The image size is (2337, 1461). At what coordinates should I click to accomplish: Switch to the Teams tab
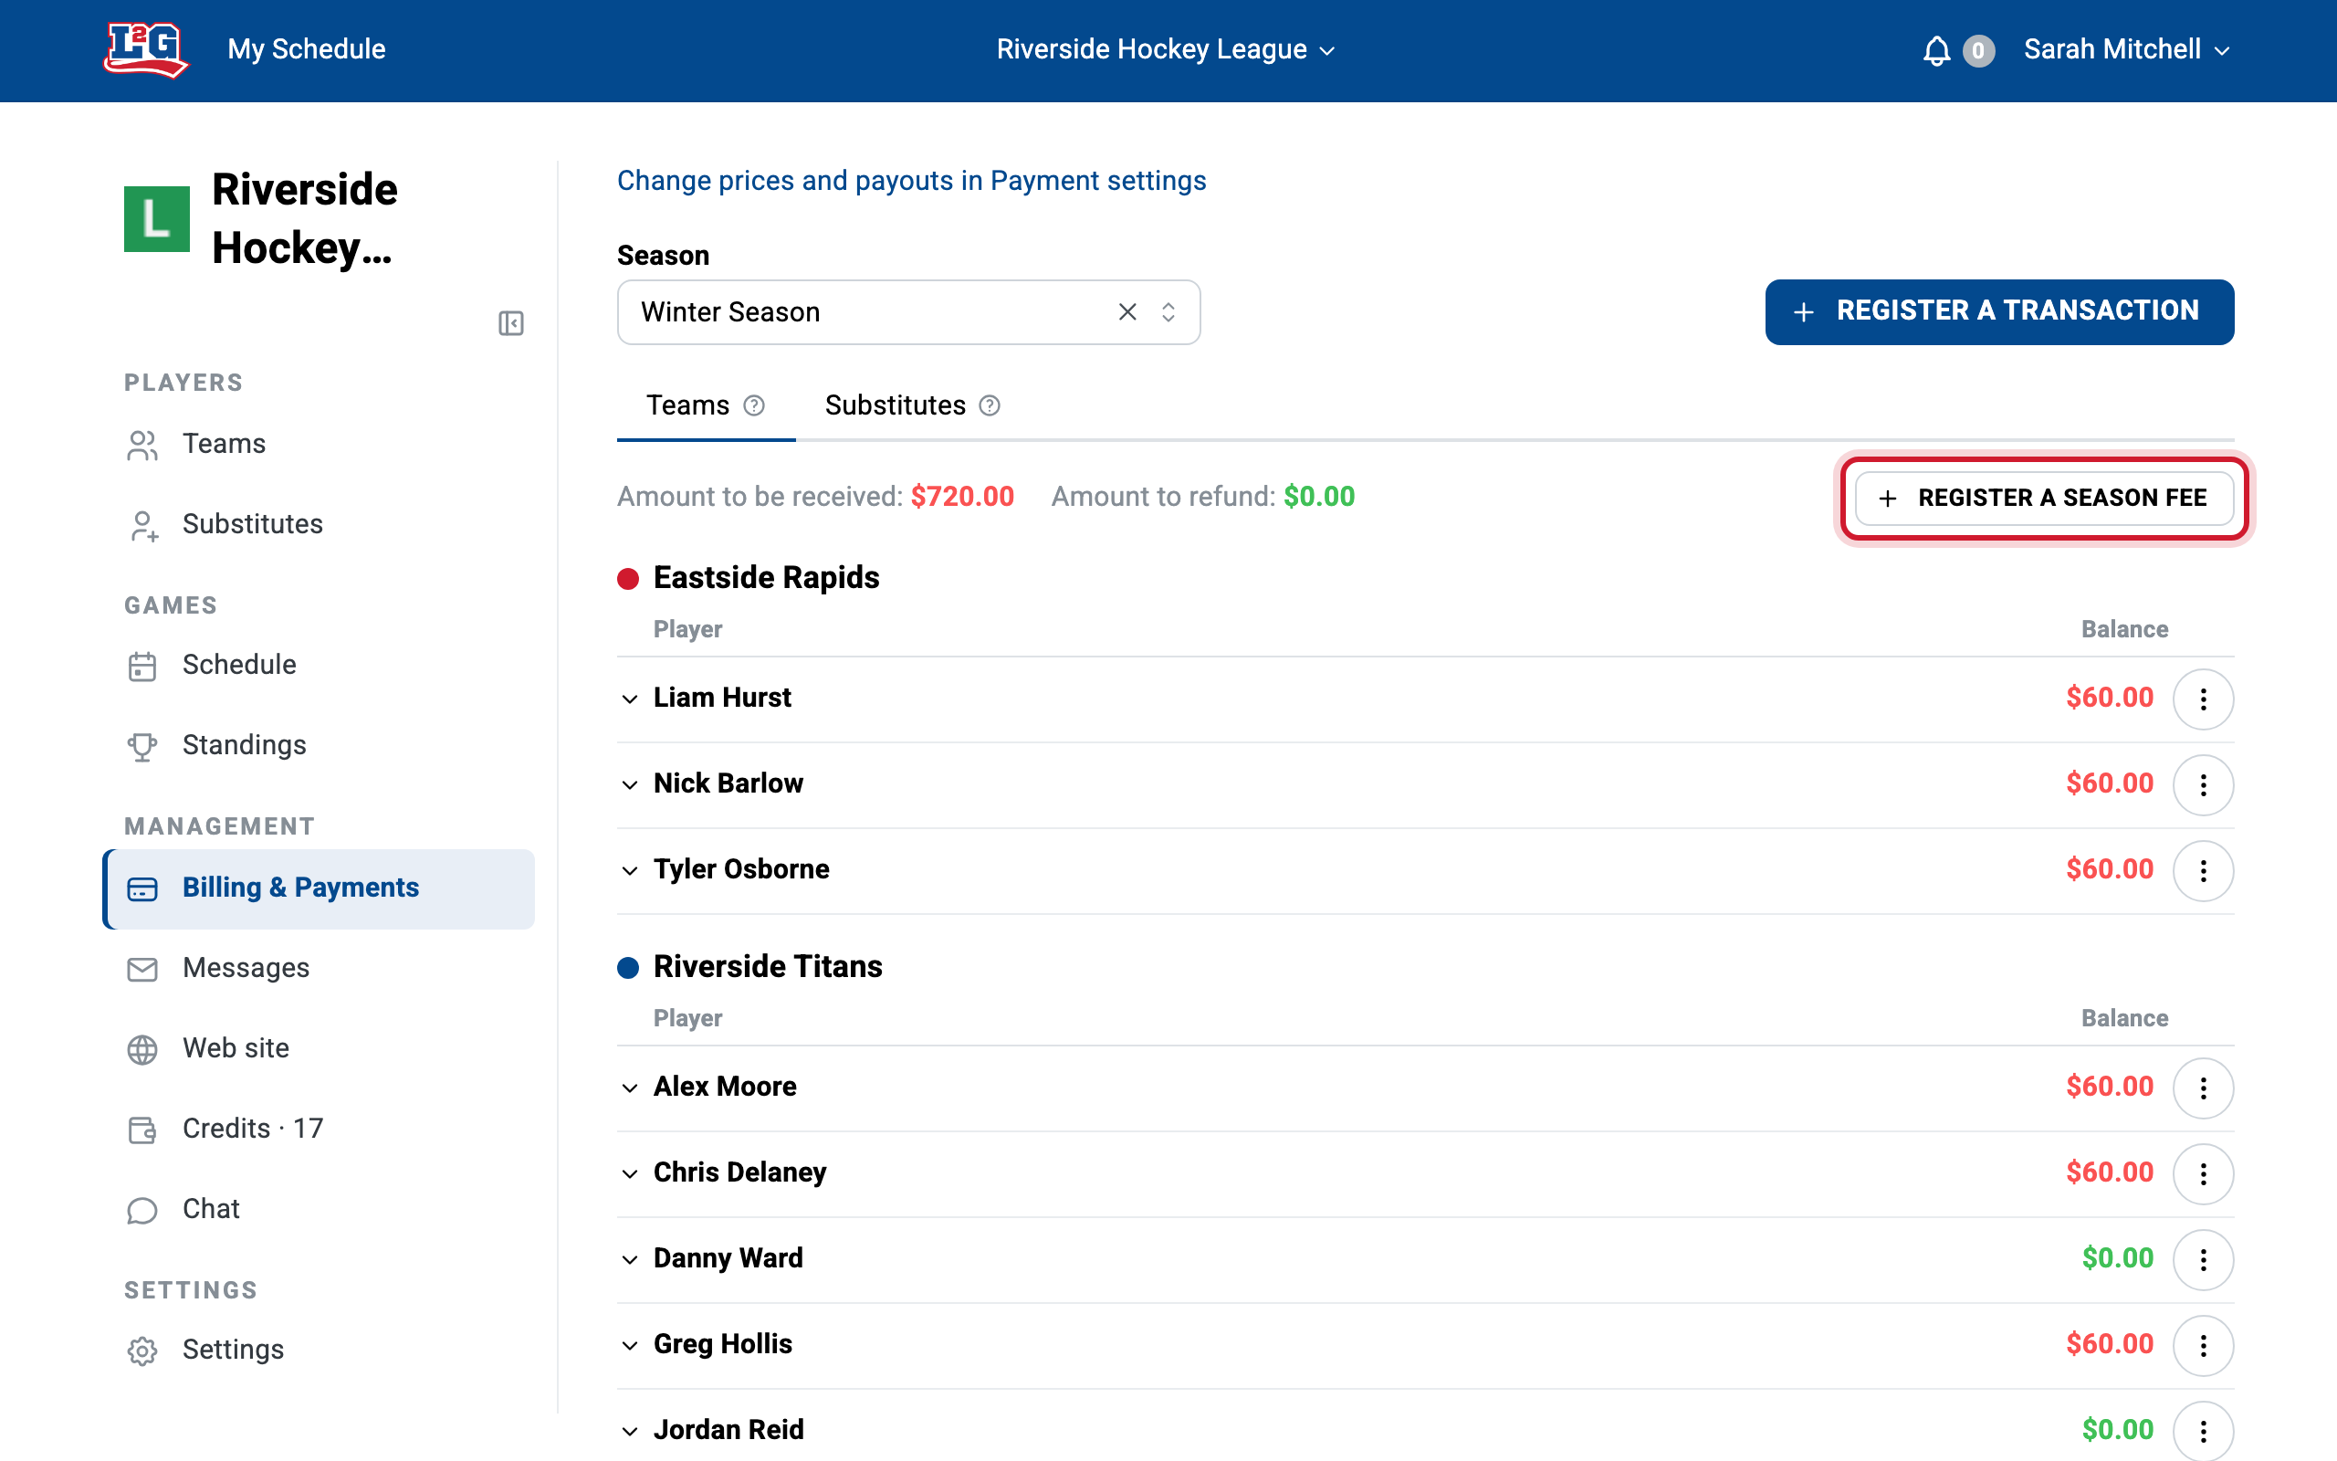pos(706,405)
